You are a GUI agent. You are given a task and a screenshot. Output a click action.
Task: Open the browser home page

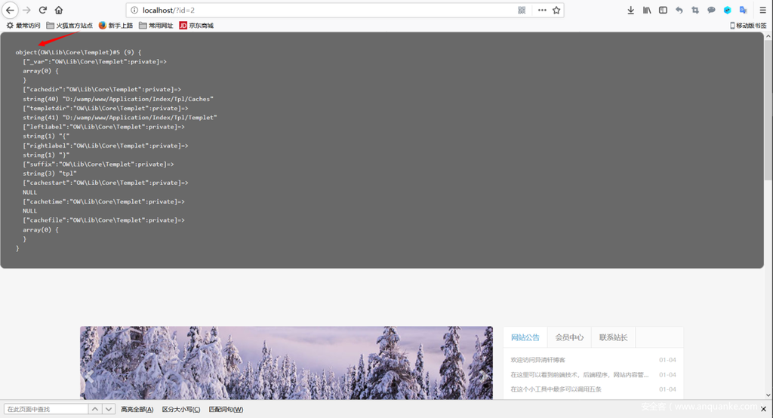pyautogui.click(x=59, y=10)
